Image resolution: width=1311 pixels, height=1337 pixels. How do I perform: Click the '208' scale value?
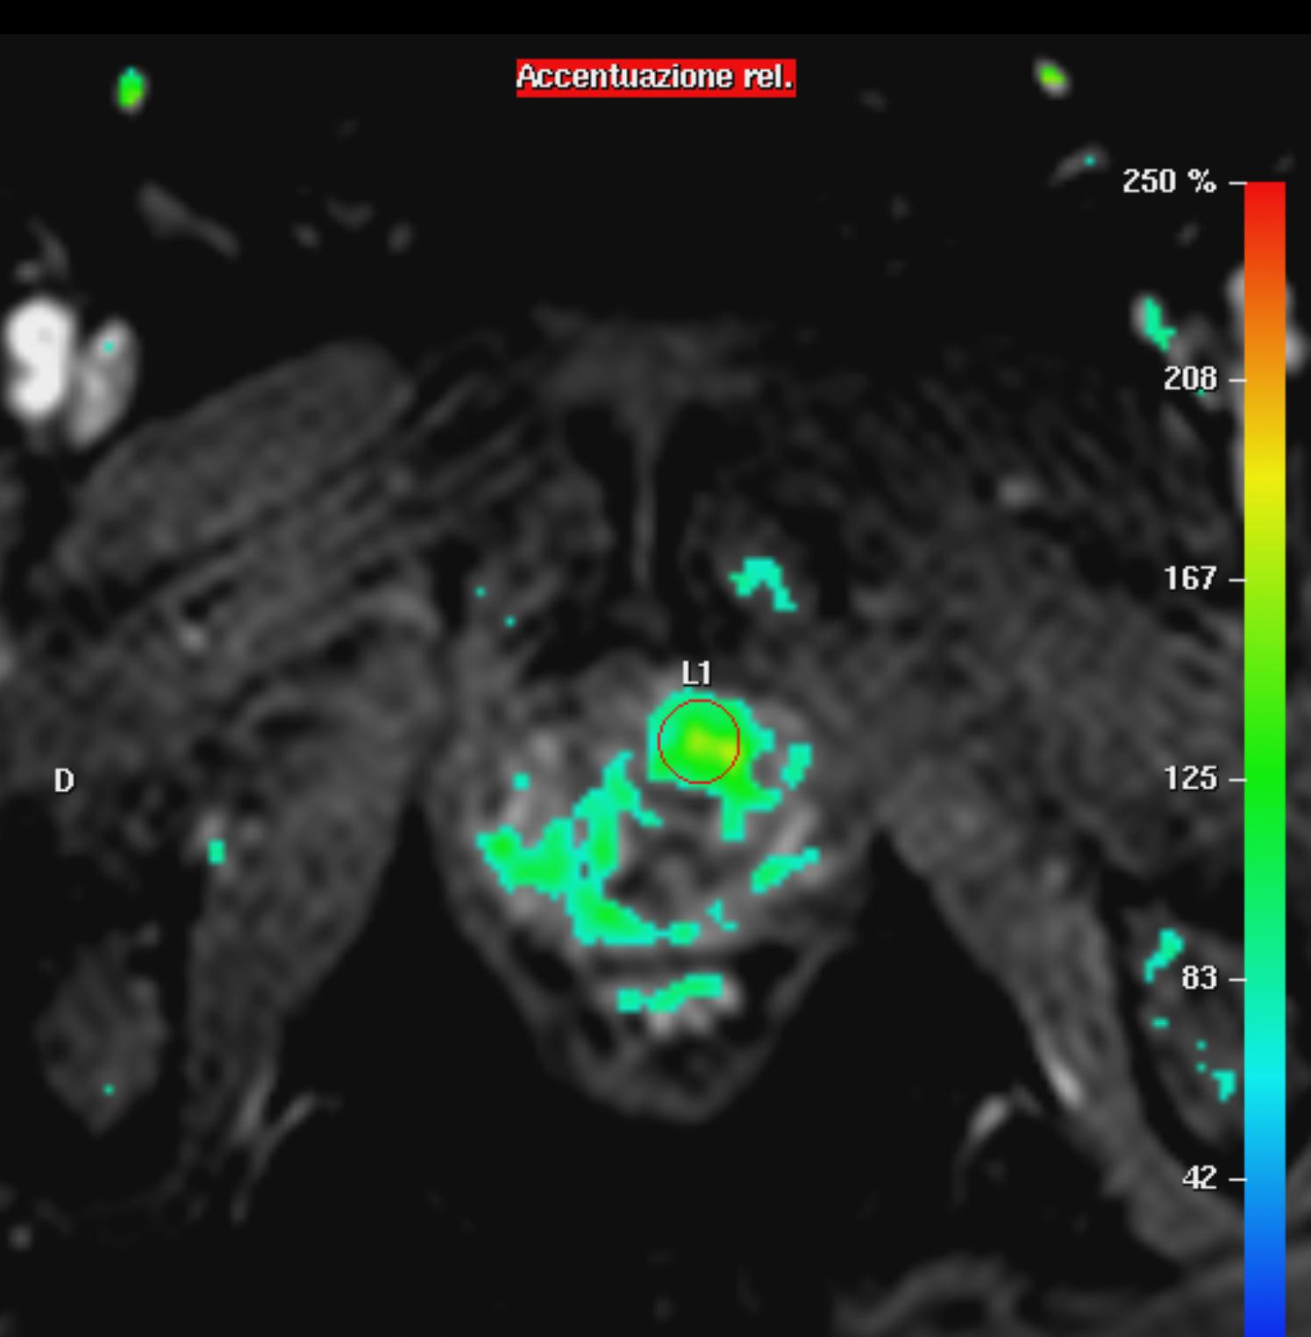[1190, 379]
